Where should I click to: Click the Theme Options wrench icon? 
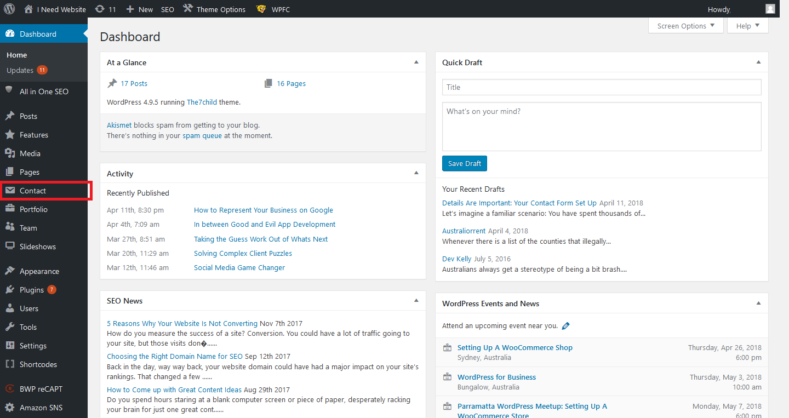188,9
